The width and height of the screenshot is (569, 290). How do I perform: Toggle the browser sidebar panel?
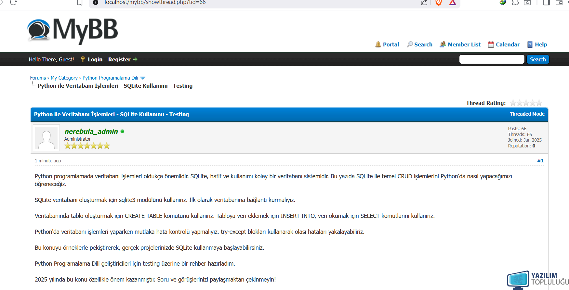[547, 3]
